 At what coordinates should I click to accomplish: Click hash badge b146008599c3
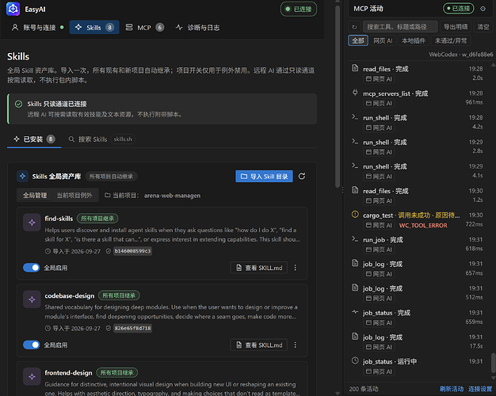[132, 251]
